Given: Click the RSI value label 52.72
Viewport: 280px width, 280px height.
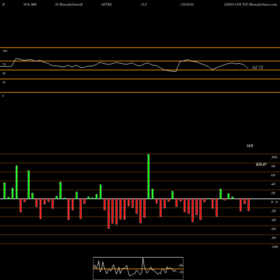Looking at the screenshot, I should (258, 67).
